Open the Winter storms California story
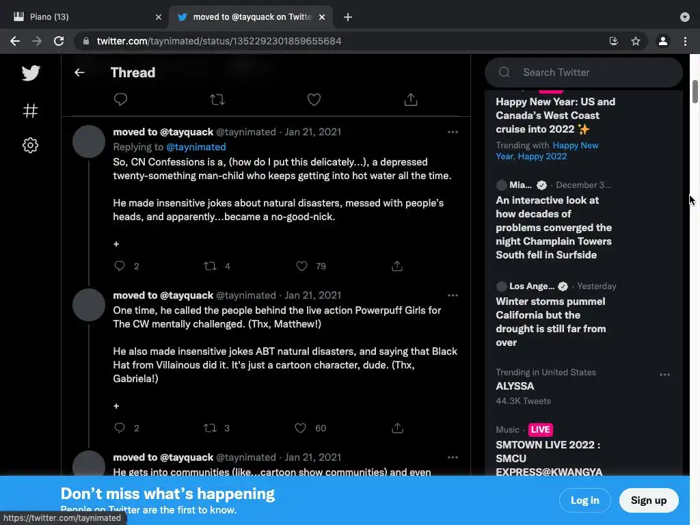This screenshot has width=700, height=525. (550, 322)
